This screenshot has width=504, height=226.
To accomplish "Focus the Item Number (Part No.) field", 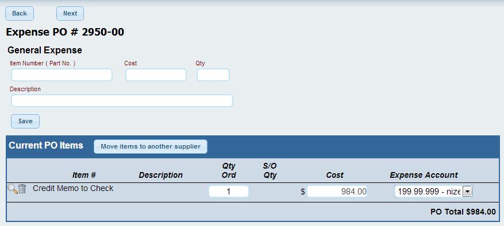I will point(61,75).
